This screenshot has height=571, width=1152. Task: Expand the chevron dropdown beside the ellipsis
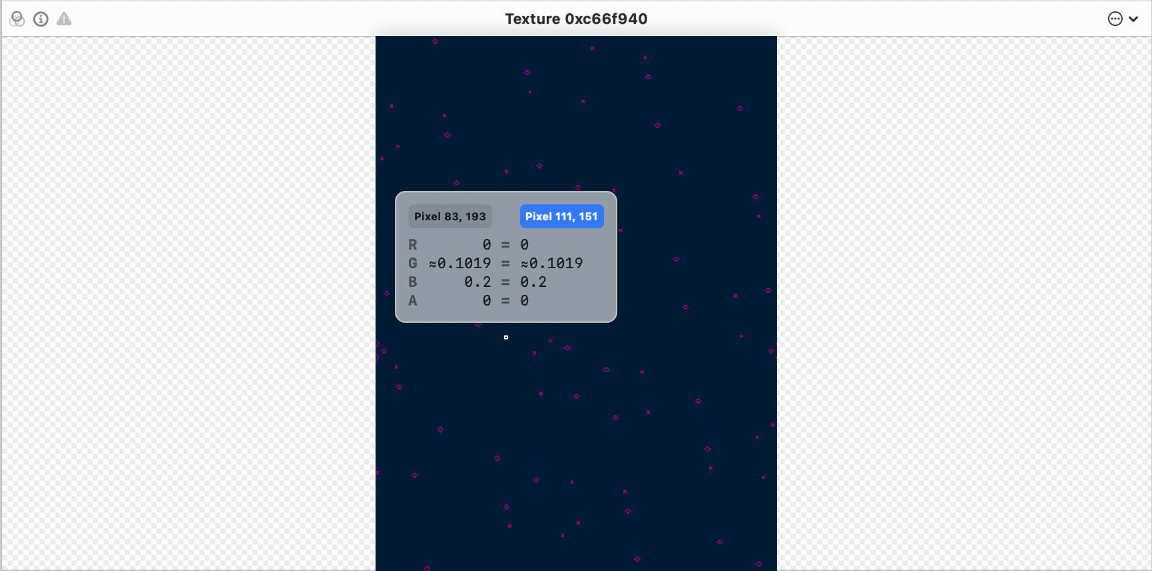1133,19
